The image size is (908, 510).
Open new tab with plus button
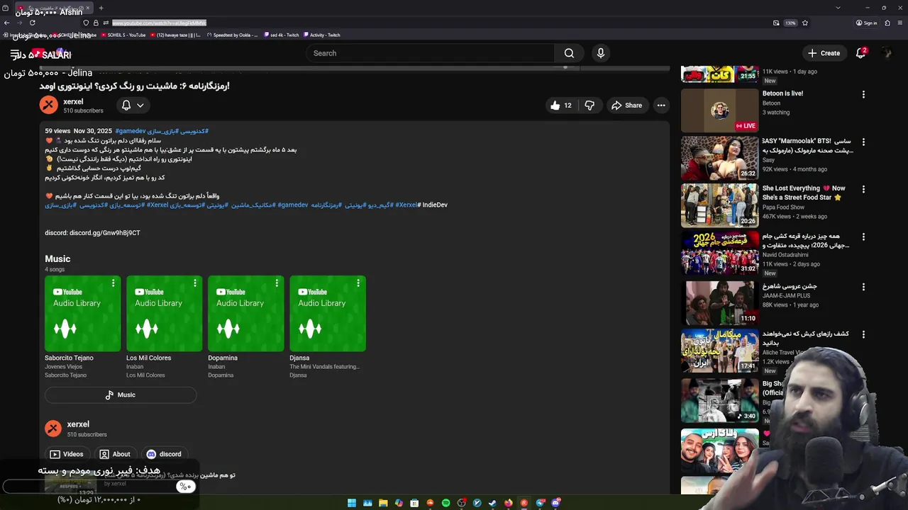point(101,8)
